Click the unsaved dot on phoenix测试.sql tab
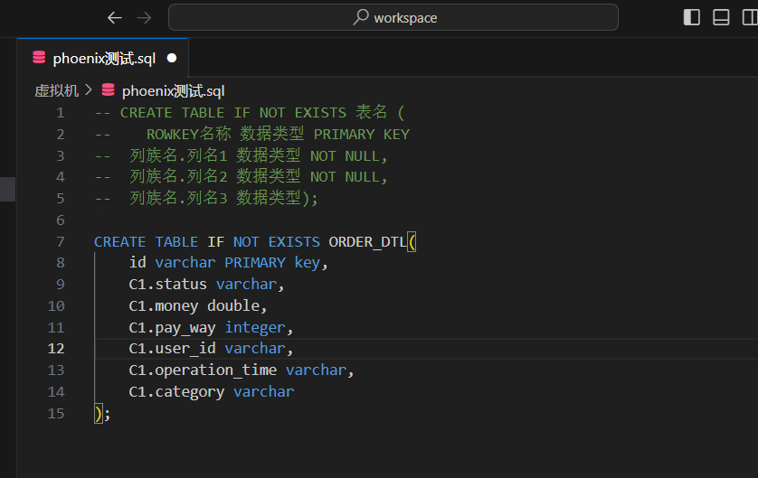 click(x=172, y=59)
